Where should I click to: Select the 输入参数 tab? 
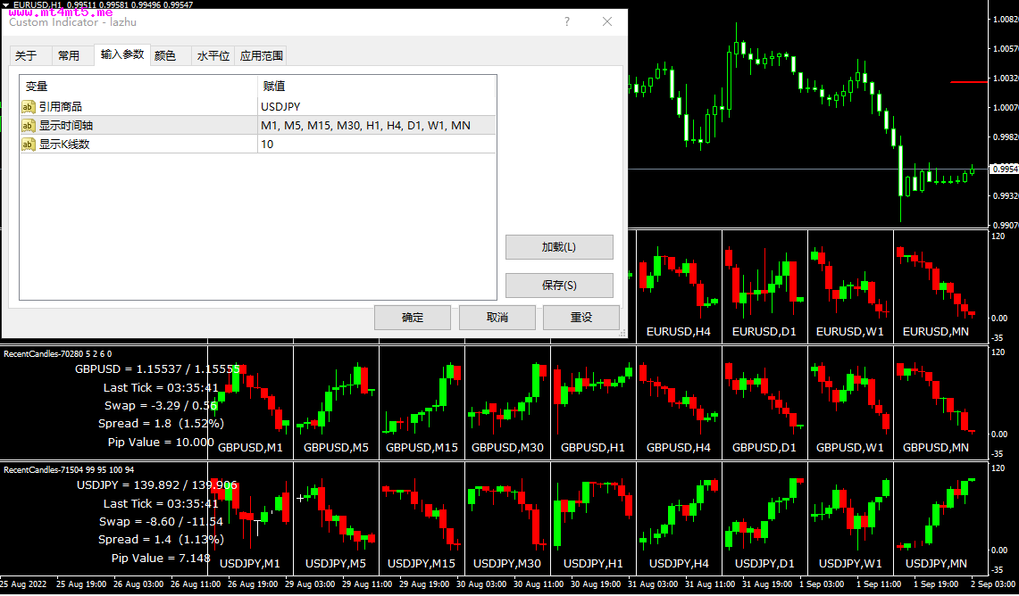[x=122, y=54]
